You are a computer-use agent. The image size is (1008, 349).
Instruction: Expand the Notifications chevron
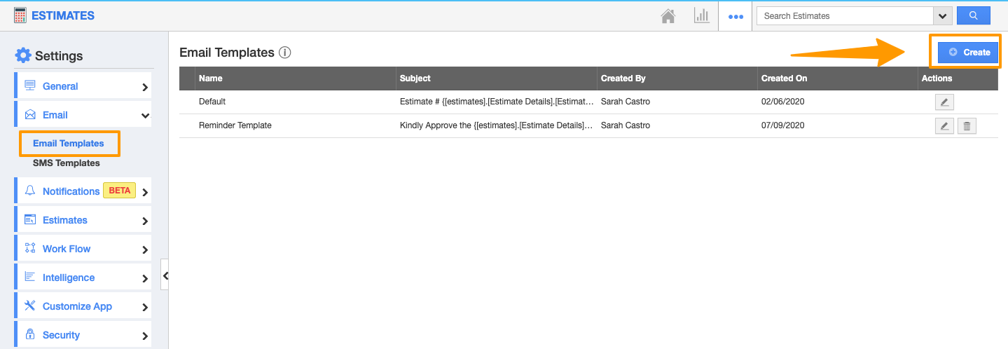[x=145, y=192]
